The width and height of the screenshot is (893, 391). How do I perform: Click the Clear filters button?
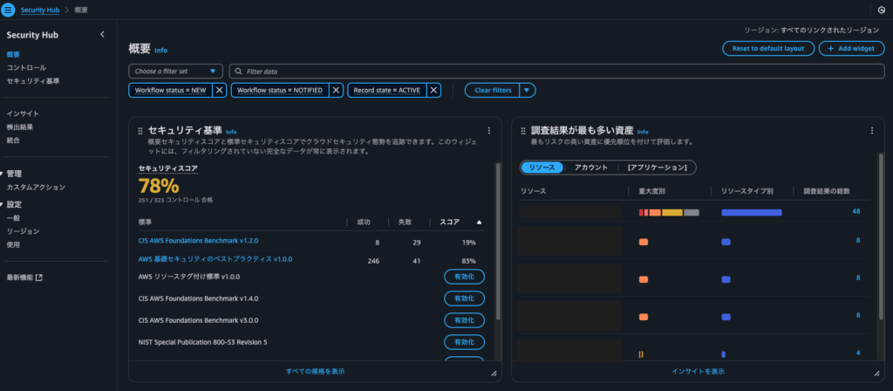[x=493, y=90]
